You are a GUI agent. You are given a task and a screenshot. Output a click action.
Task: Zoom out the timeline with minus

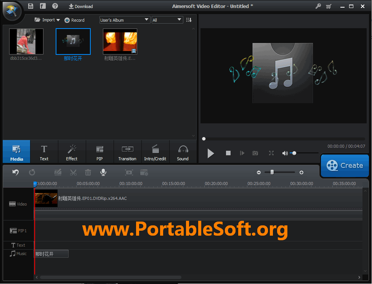(259, 172)
